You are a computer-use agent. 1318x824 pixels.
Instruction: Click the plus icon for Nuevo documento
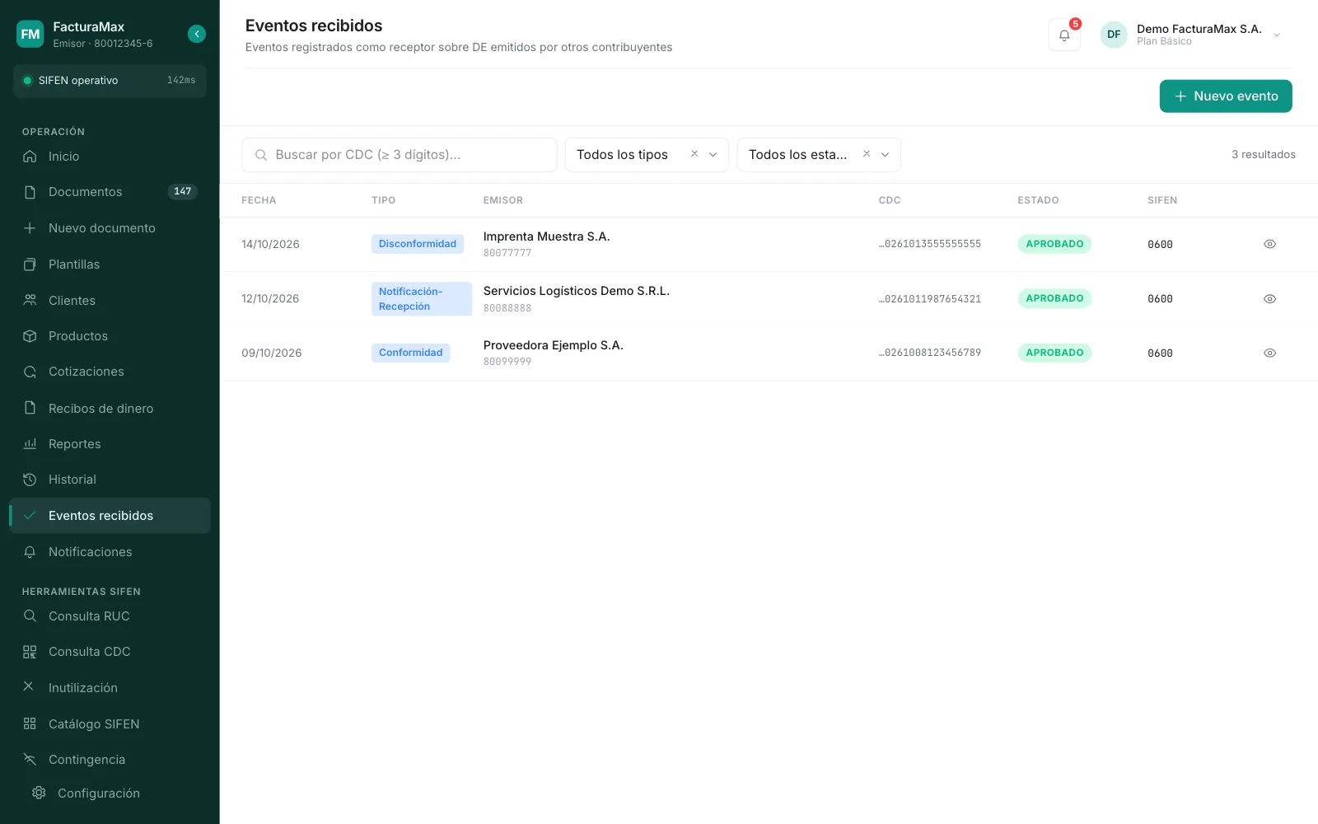point(30,228)
